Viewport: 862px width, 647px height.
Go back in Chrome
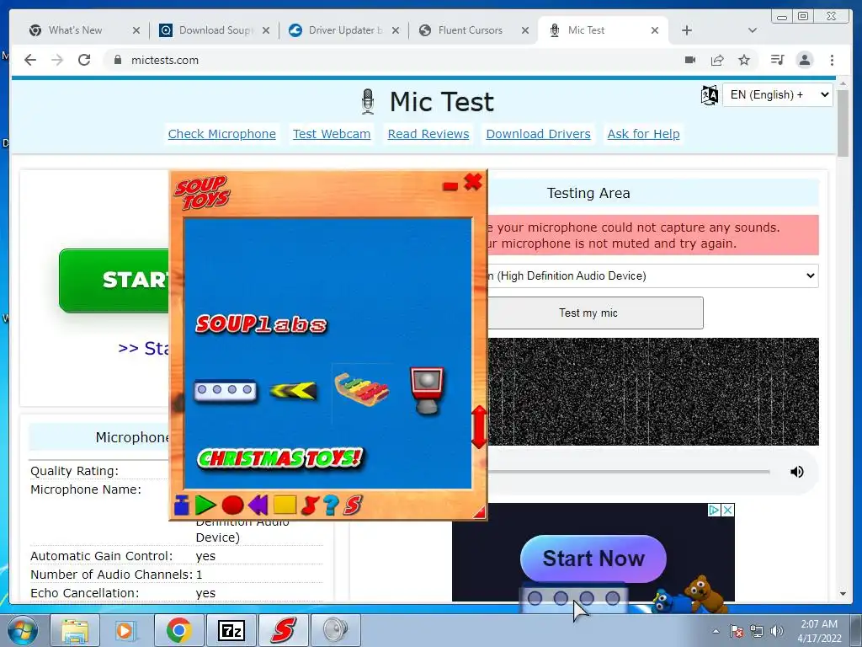(30, 60)
